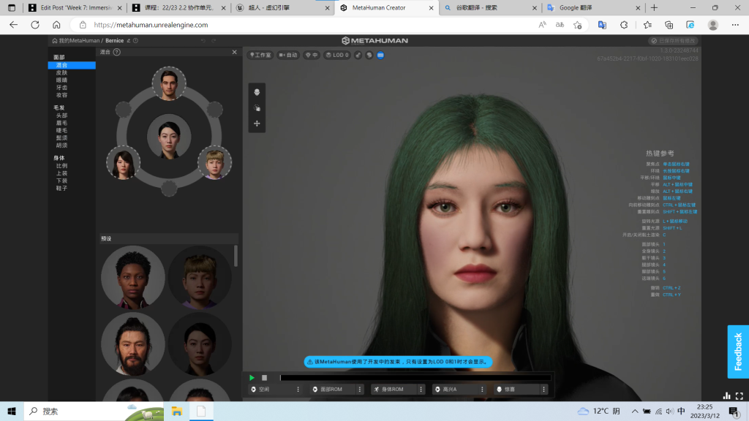Image resolution: width=749 pixels, height=421 pixels.
Task: Open the taskbar notification center icon
Action: (x=734, y=411)
